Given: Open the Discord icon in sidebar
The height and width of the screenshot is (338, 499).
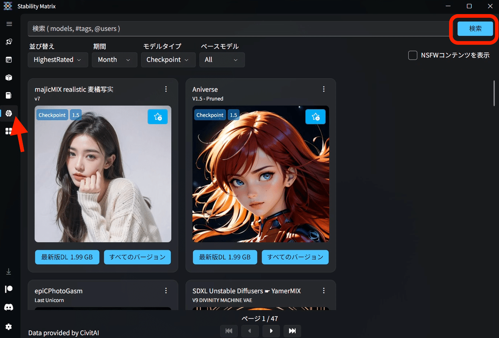Looking at the screenshot, I should click(x=9, y=307).
